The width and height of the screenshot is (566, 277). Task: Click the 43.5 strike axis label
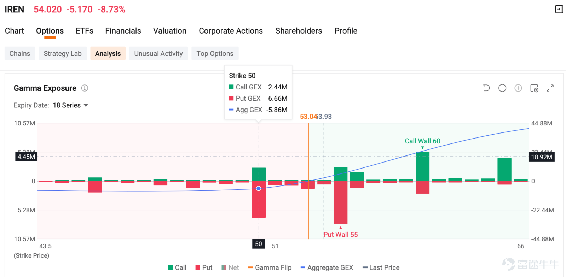(45, 246)
